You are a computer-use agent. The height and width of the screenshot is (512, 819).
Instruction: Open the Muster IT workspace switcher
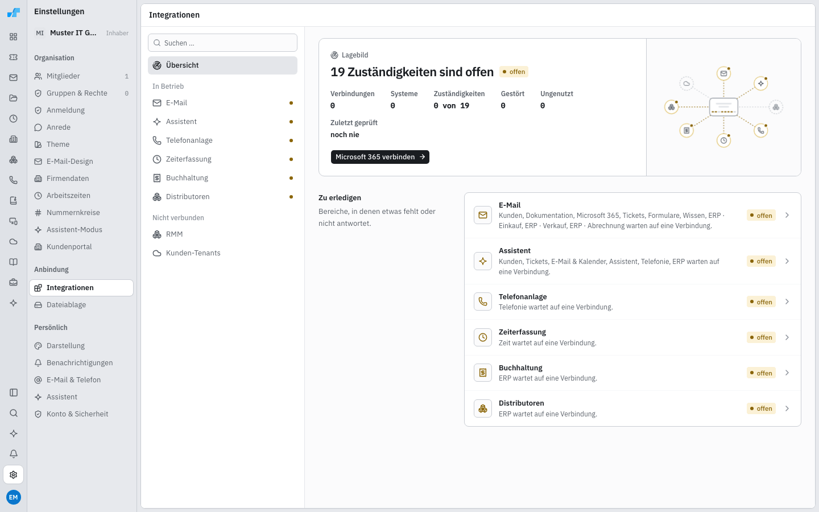point(81,33)
